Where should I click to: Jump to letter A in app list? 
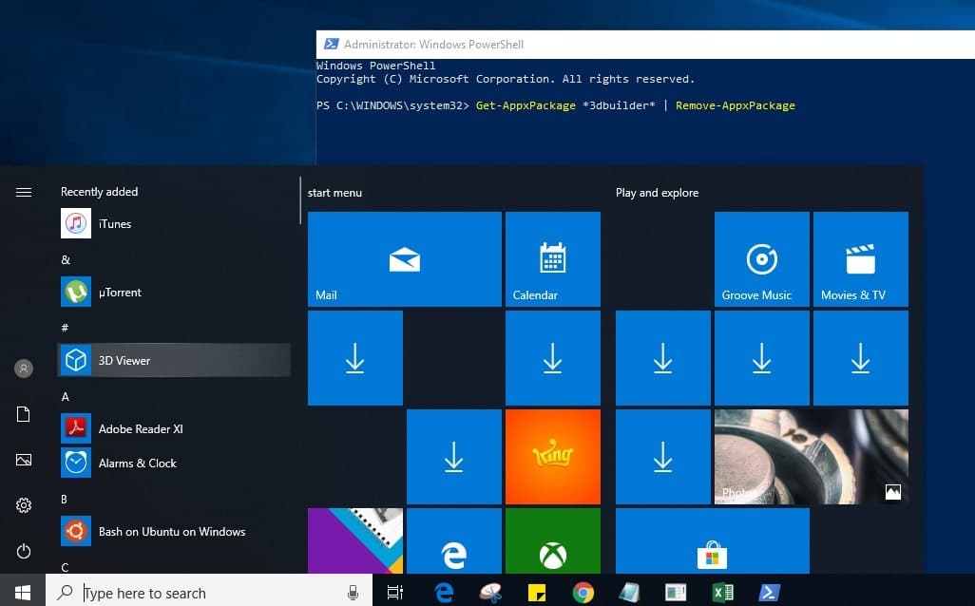point(66,396)
